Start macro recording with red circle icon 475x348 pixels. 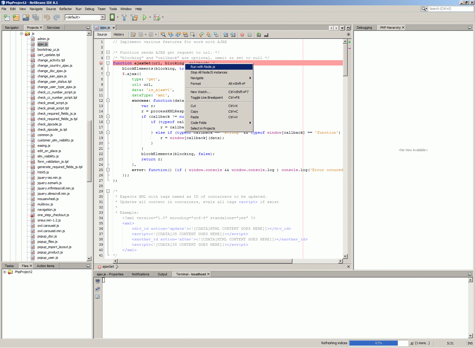242,35
